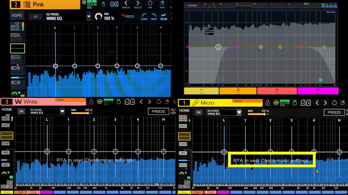Click the MIX slider in White panel
The image size is (348, 195).
(82, 113)
